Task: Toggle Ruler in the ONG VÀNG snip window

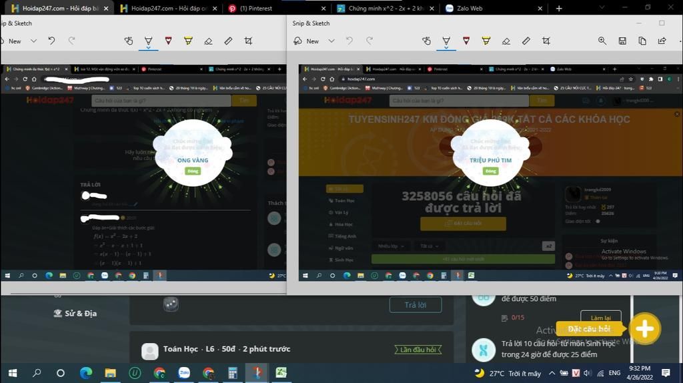Action: (228, 41)
